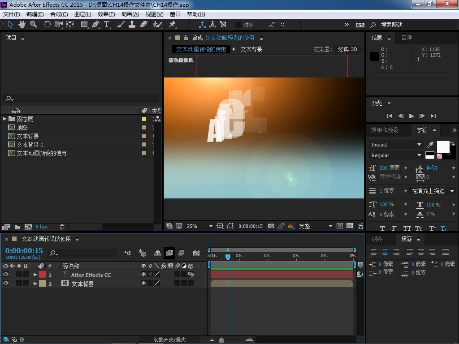Screen dimensions: 459x344
Task: Open the 效果(T) menu
Action: 106,14
